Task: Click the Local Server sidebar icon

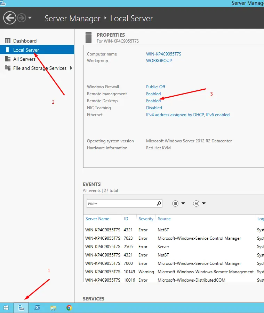Action: (x=7, y=50)
